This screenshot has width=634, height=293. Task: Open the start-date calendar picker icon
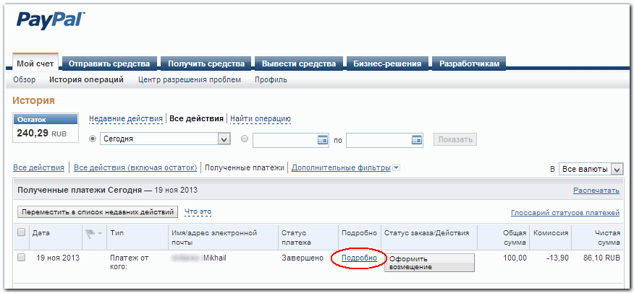click(322, 140)
